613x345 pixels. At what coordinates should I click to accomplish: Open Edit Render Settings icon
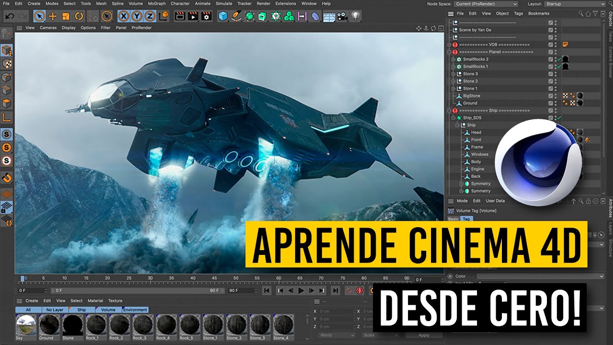pos(206,16)
